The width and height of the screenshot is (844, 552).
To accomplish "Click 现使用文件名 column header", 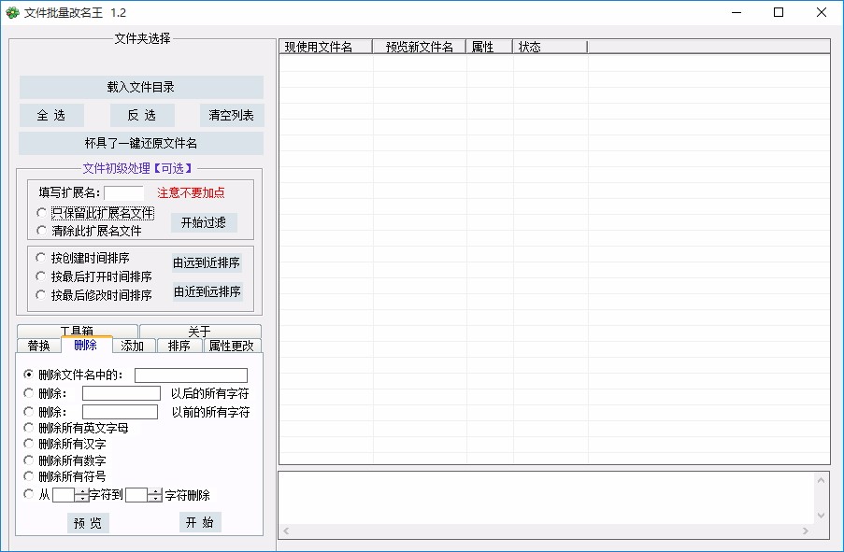I will click(325, 47).
